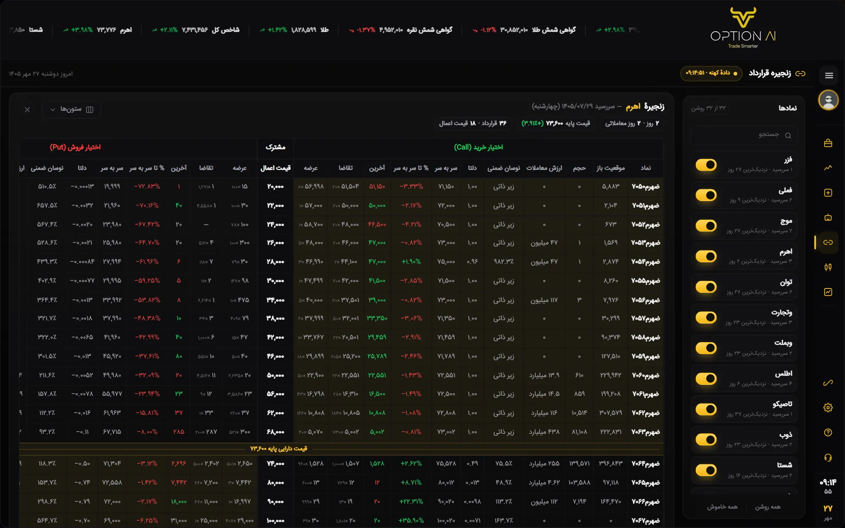
Task: Close the option chain panel with X
Action: point(27,110)
